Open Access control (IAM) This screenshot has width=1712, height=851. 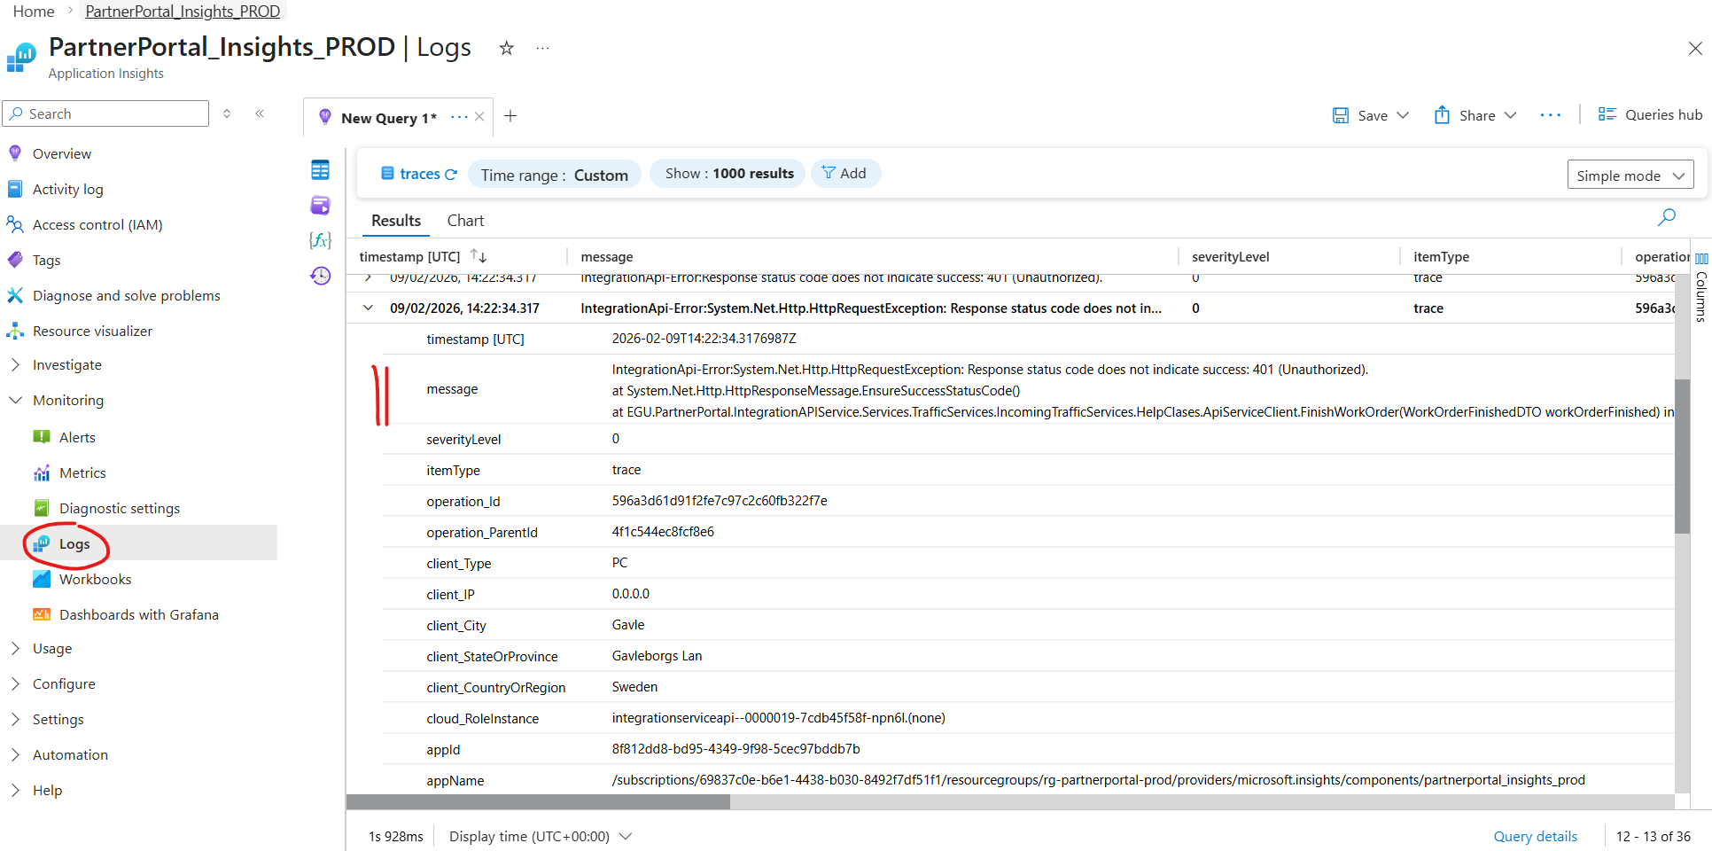(97, 224)
